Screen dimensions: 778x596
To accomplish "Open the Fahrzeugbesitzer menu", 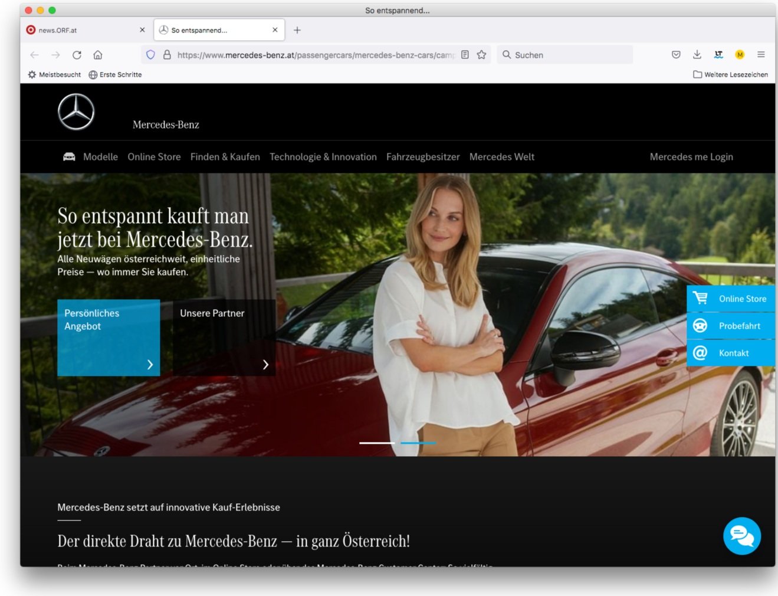I will coord(423,157).
